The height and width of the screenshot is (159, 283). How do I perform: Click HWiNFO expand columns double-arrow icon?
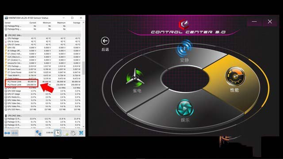[7, 133]
